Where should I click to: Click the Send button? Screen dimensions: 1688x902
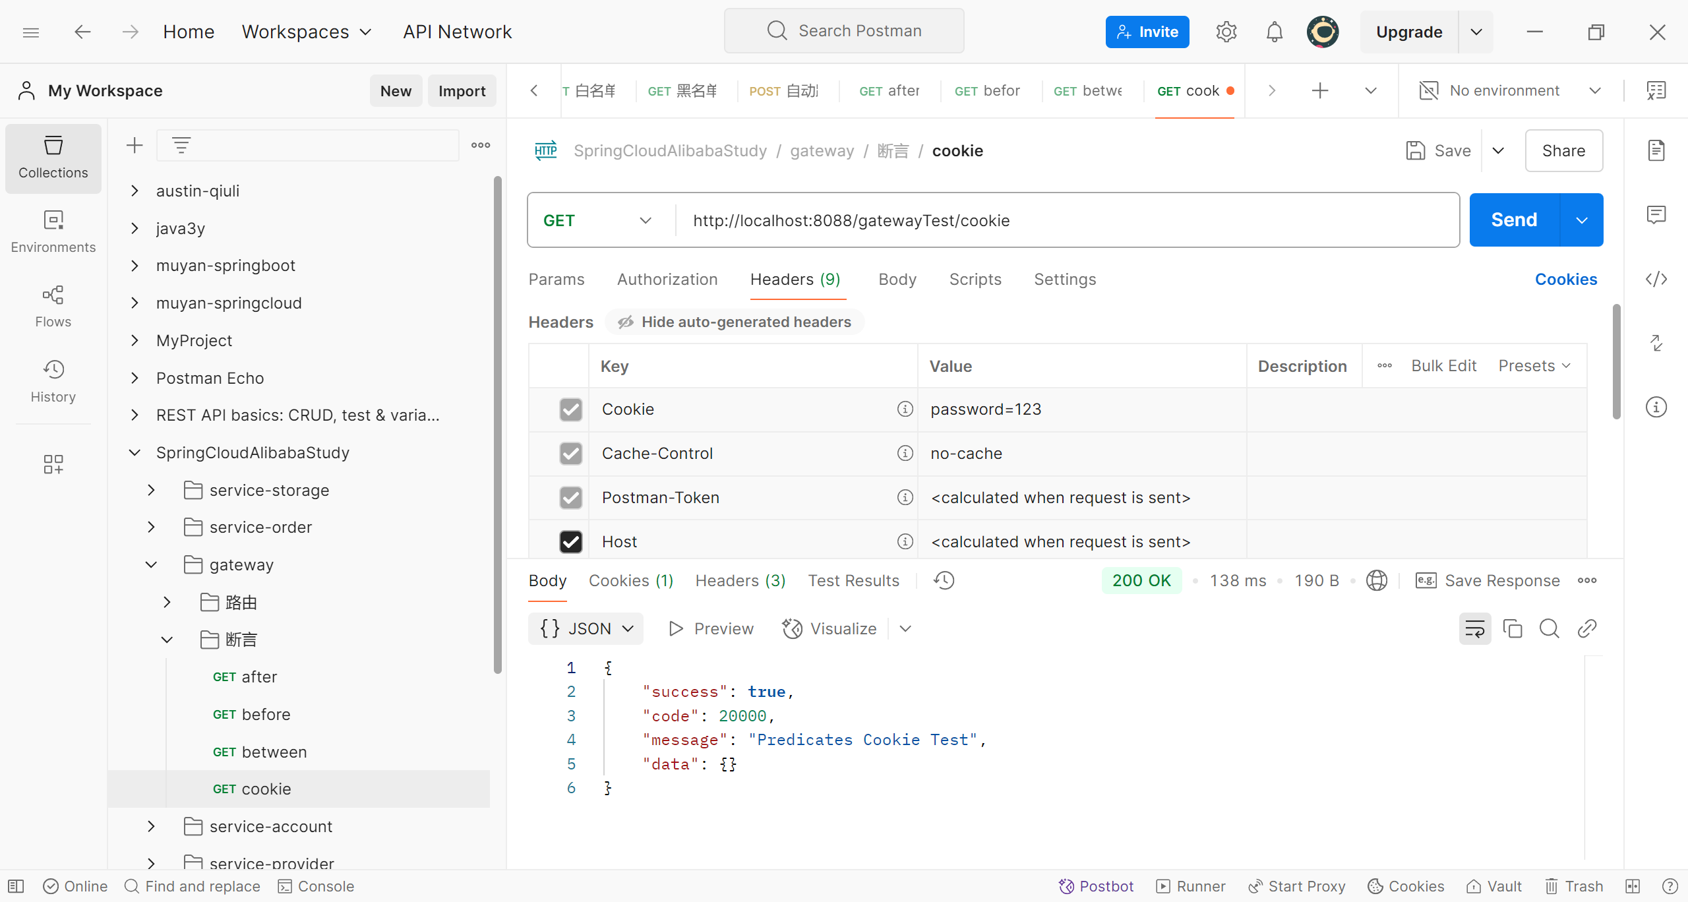(1513, 220)
